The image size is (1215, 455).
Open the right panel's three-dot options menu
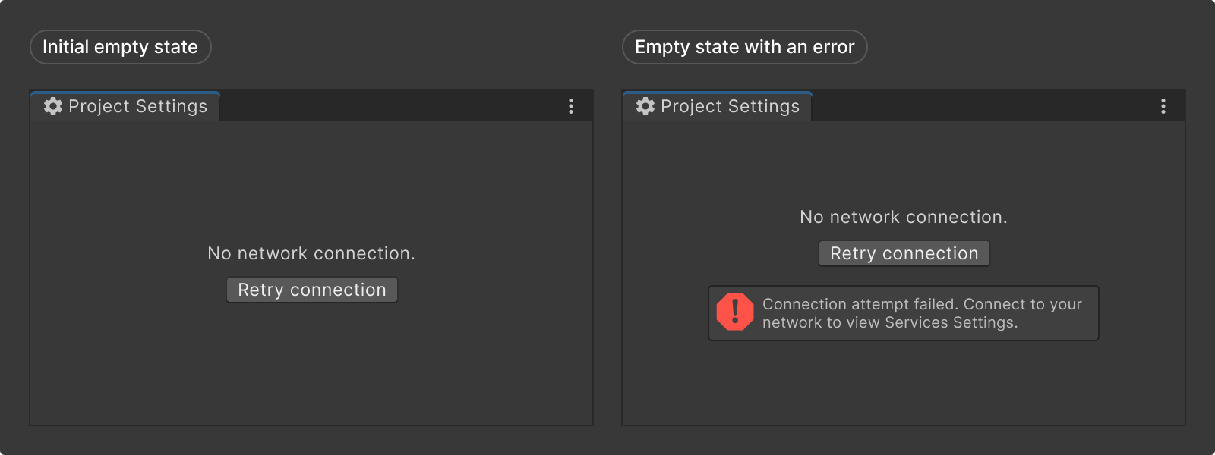click(1163, 106)
